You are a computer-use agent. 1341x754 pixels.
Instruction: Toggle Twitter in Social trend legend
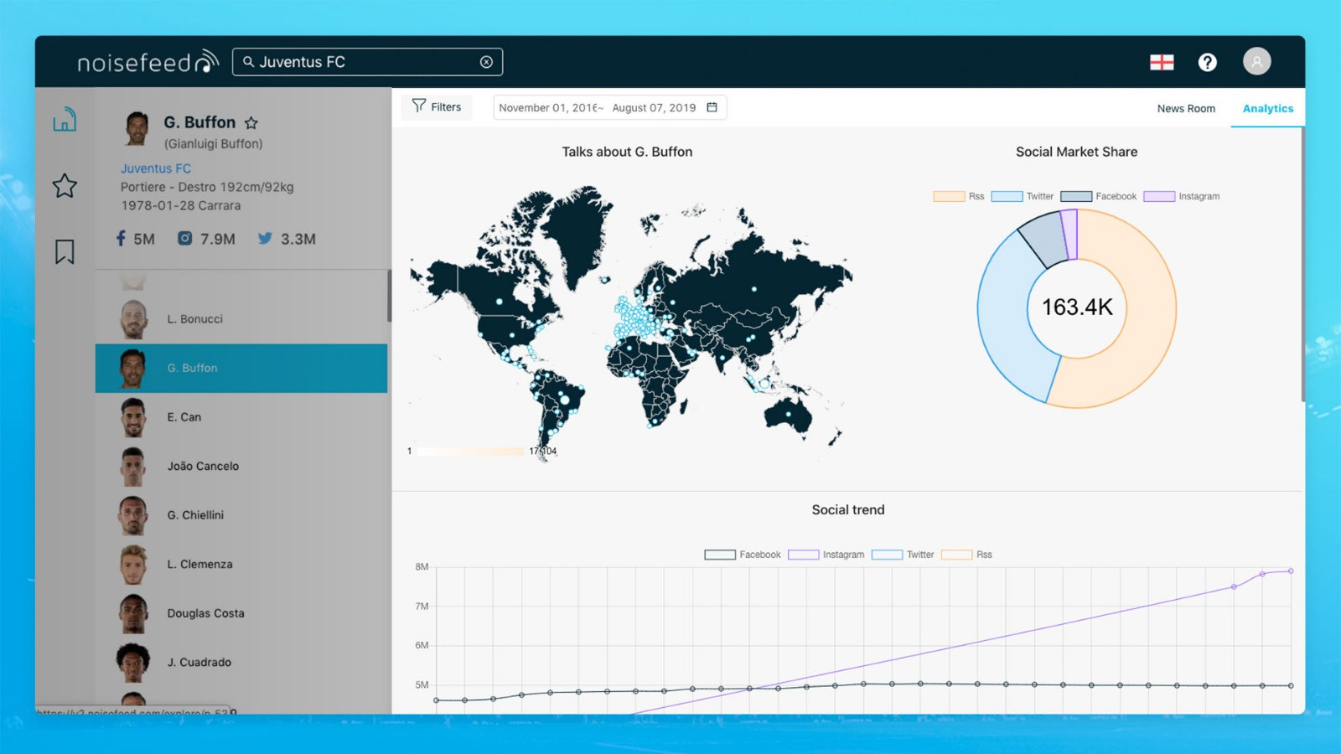[x=903, y=555]
